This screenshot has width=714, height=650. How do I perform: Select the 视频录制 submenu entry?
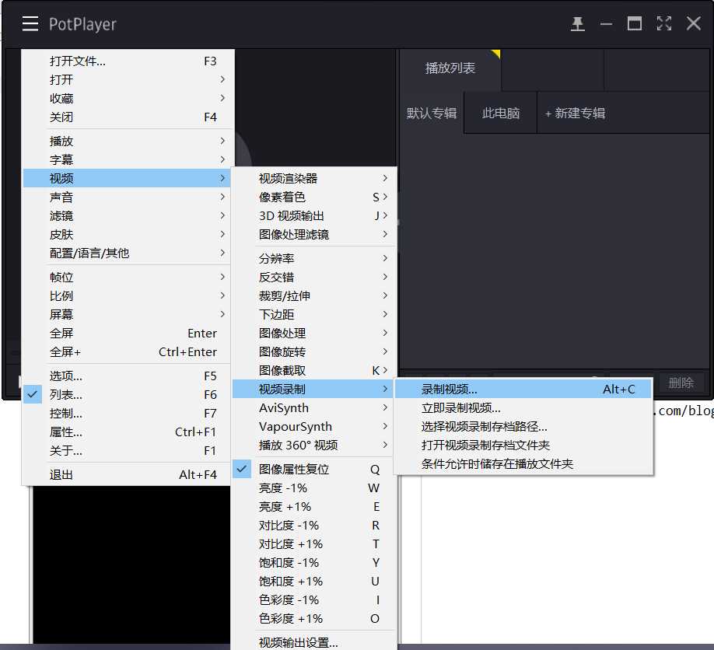313,390
